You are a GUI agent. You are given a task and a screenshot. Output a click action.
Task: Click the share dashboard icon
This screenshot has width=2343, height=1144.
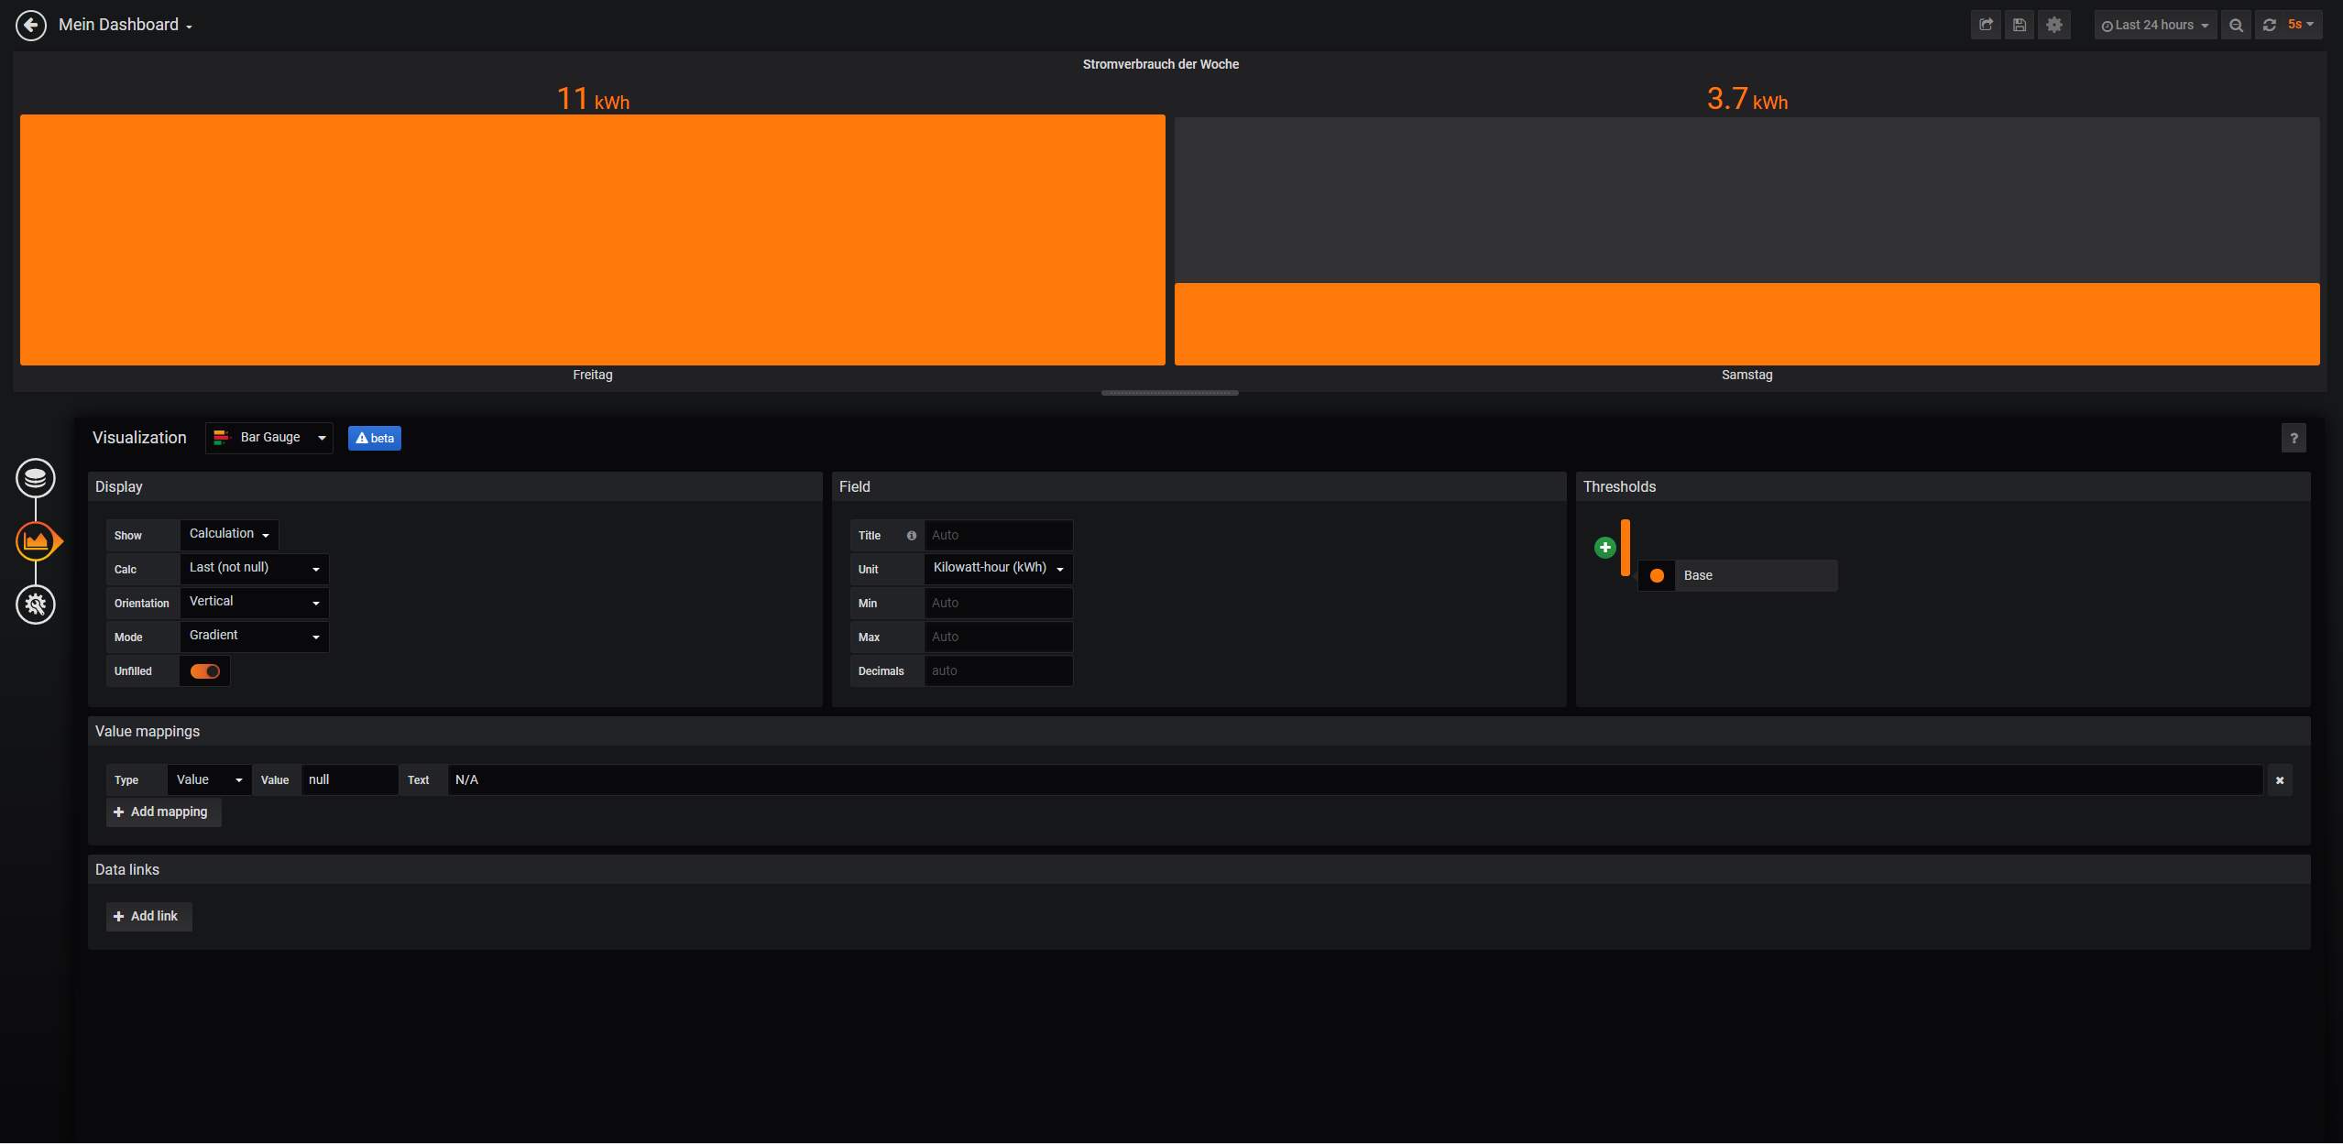[1986, 26]
